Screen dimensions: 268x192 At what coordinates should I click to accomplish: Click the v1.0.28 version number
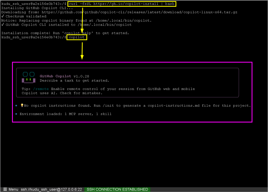coord(81,76)
